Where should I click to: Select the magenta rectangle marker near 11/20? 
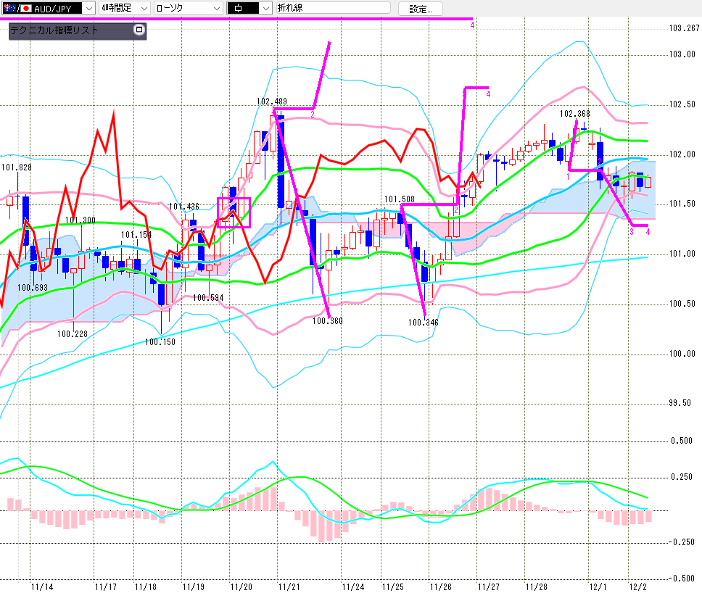[234, 212]
